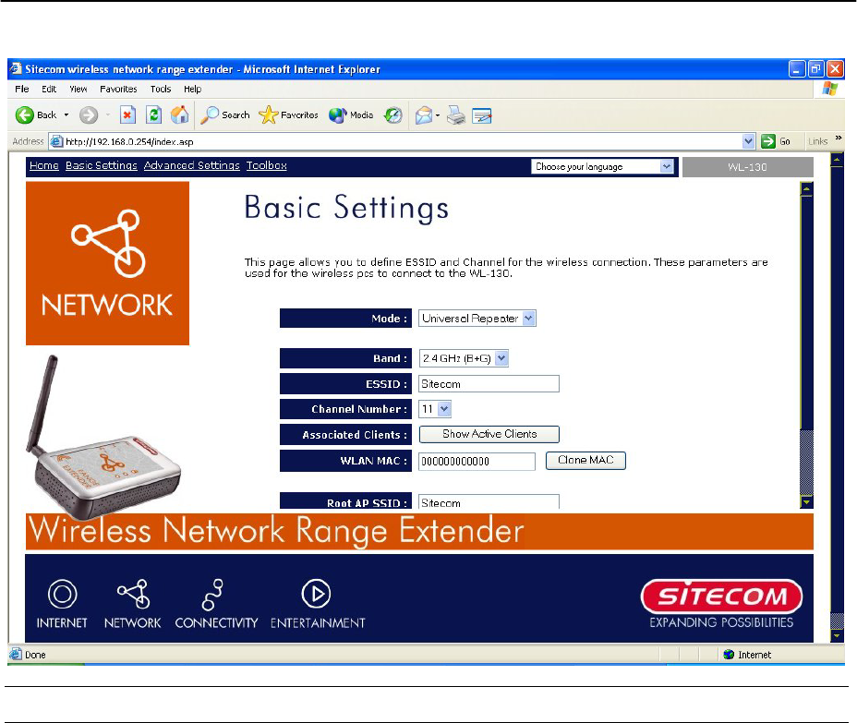This screenshot has height=723, width=857.
Task: Expand the Links toolbar chevron
Action: [839, 138]
